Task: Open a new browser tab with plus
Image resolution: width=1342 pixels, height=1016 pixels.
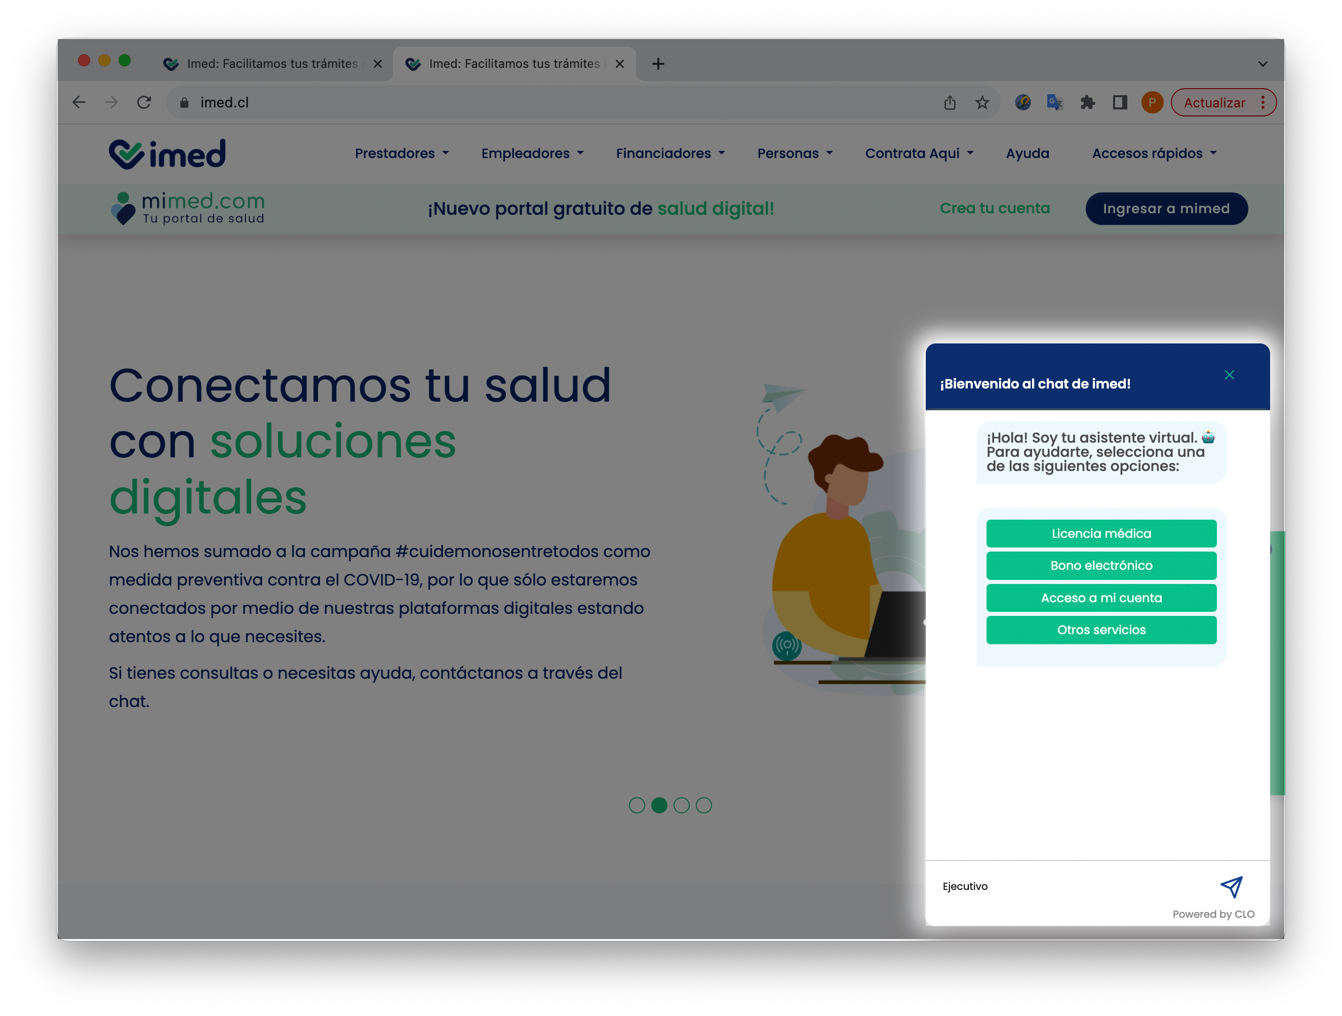Action: click(658, 64)
